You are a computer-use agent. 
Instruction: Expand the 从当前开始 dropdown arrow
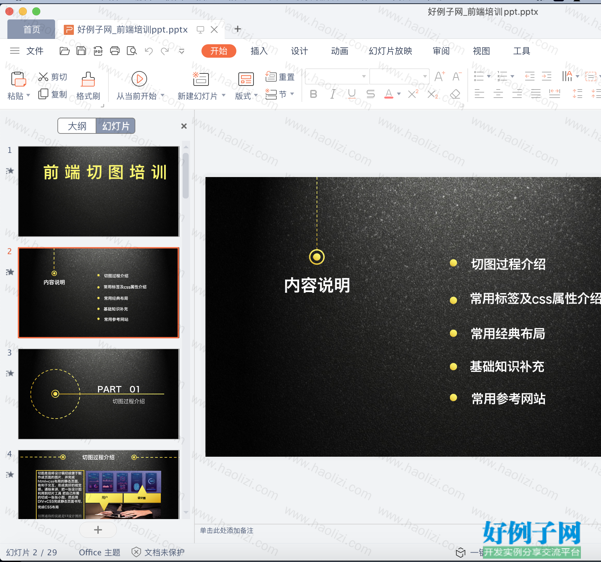click(163, 96)
